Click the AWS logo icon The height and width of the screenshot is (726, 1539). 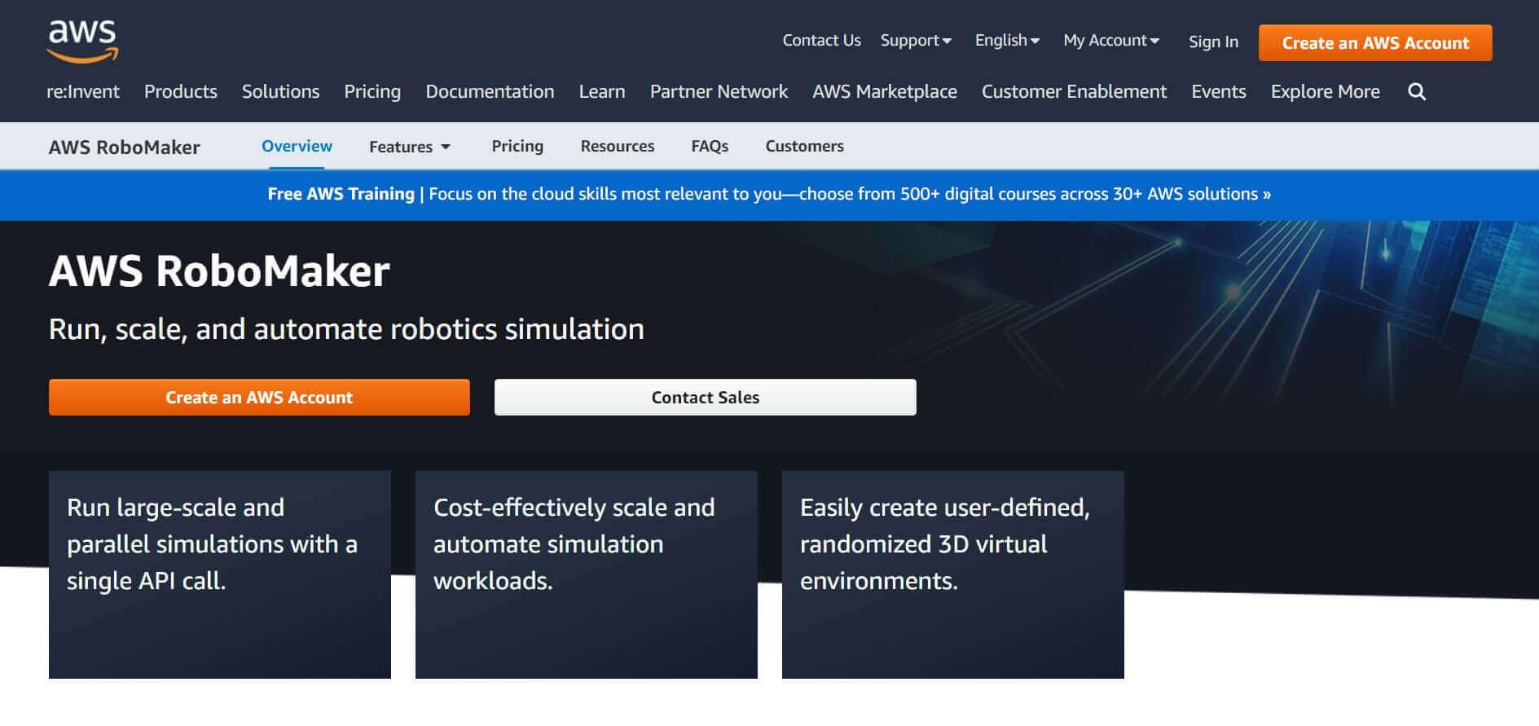82,42
